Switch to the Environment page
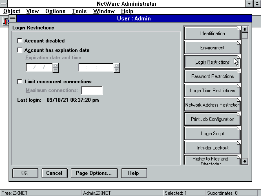Viewport: 261px width, 196px height. [212, 48]
